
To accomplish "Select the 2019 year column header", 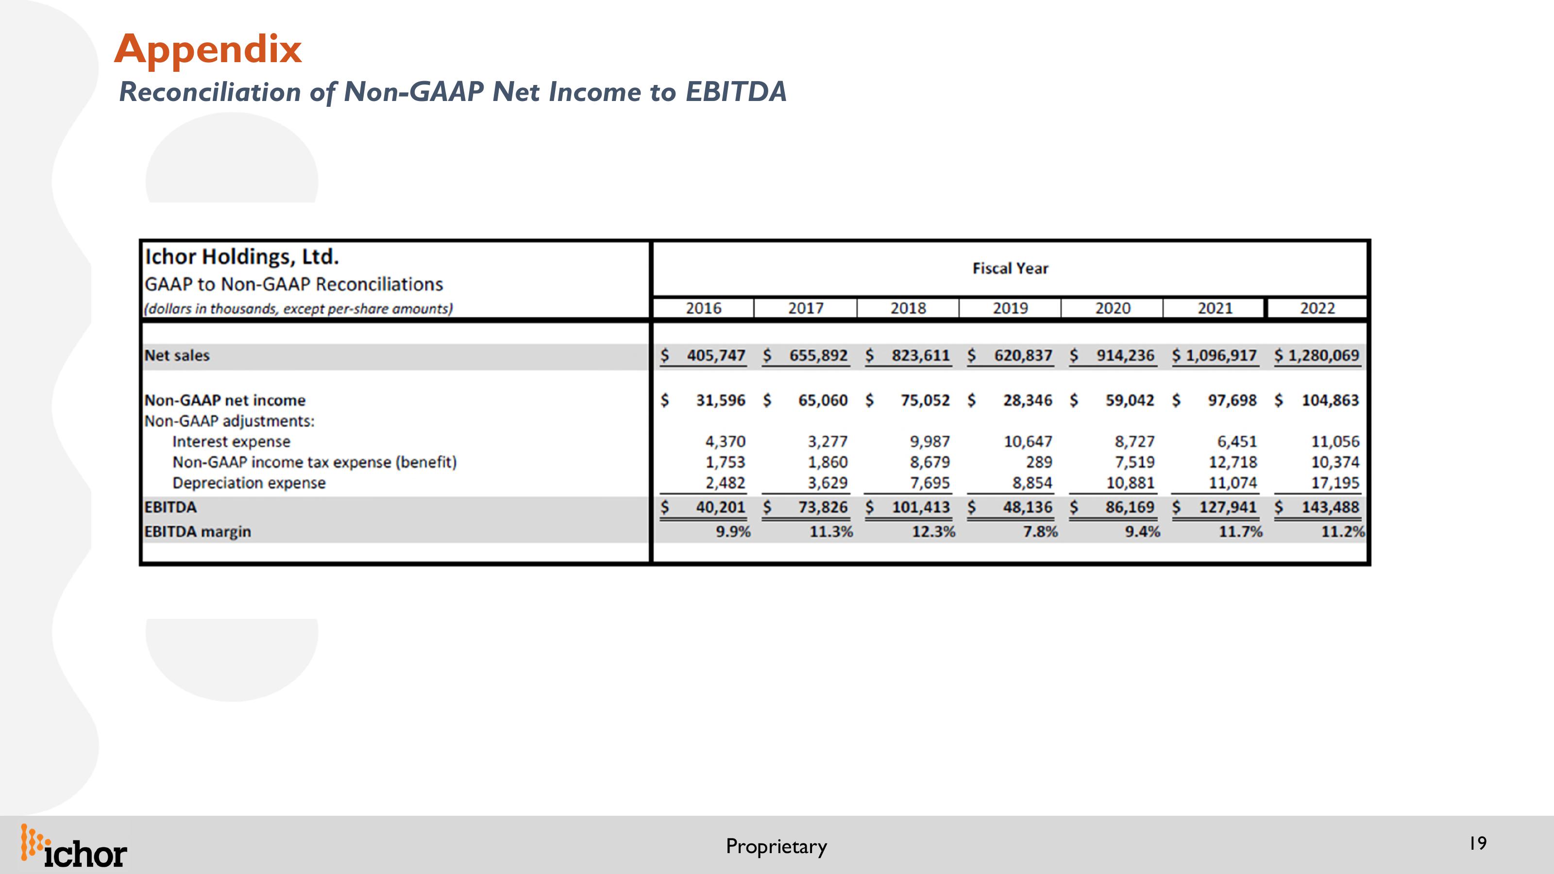I will (x=1011, y=308).
